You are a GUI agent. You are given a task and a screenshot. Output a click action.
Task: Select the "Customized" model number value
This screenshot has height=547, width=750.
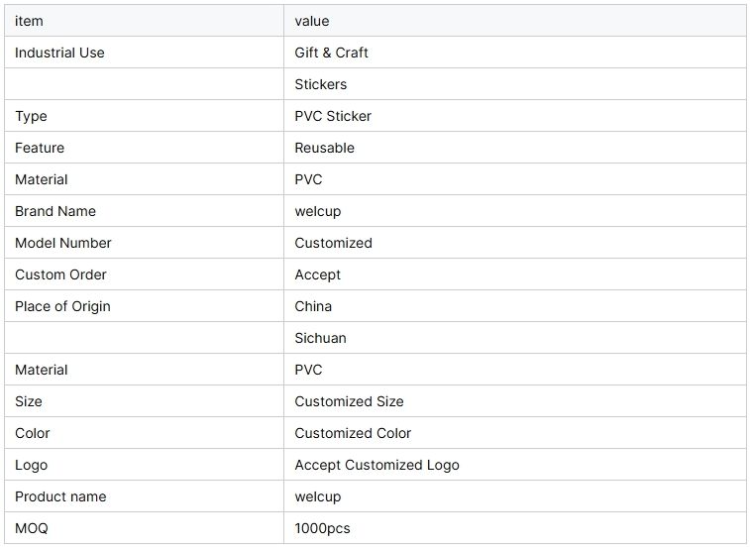pyautogui.click(x=333, y=243)
